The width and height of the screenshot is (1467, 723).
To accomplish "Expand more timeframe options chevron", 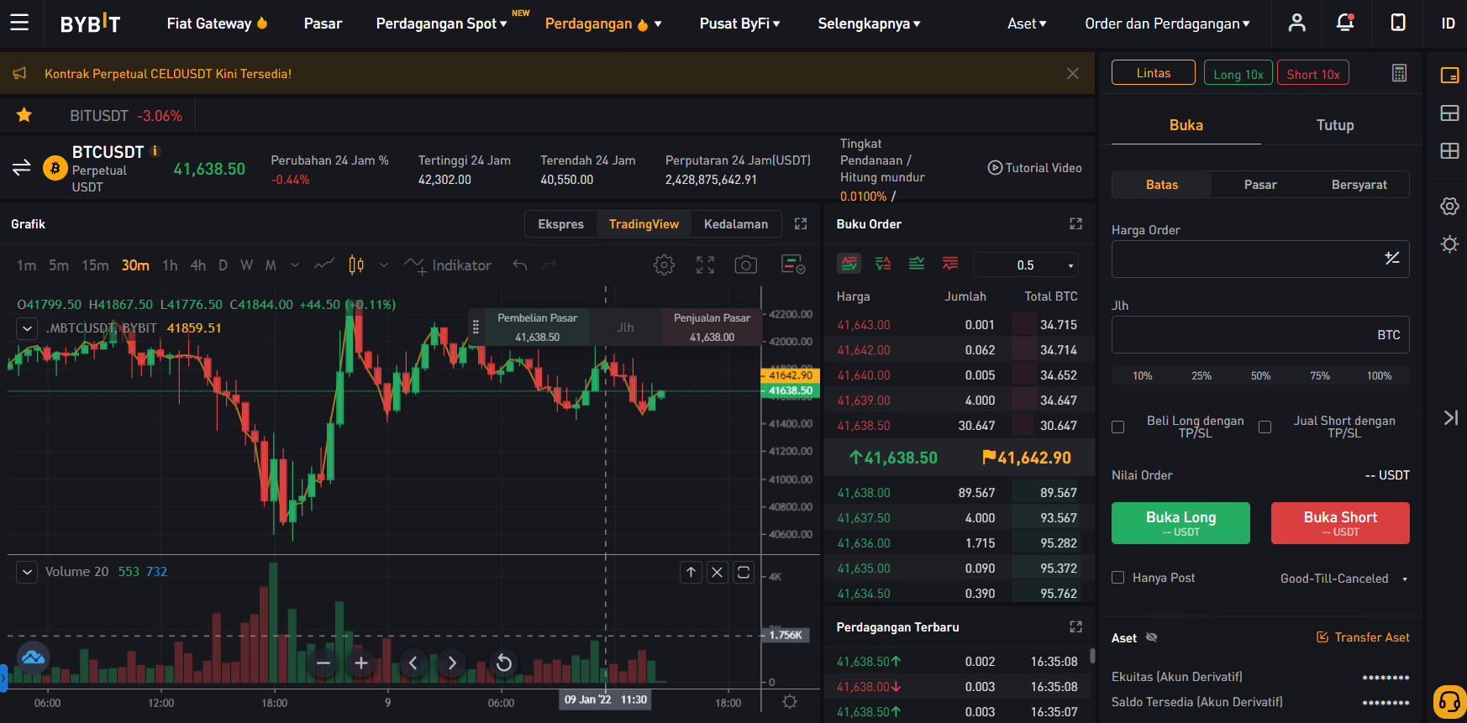I will pos(294,265).
